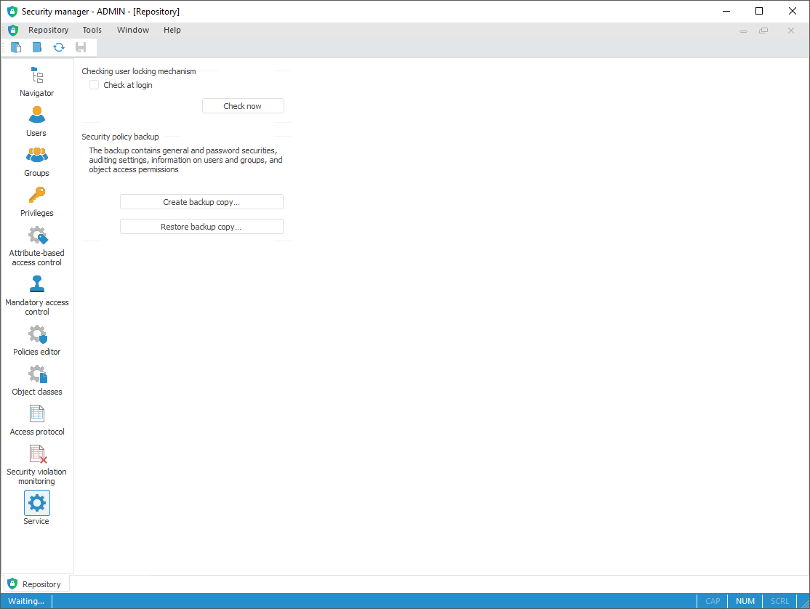Screen dimensions: 810x609
Task: Click Checking user locking mechanism heading
Action: [x=139, y=71]
